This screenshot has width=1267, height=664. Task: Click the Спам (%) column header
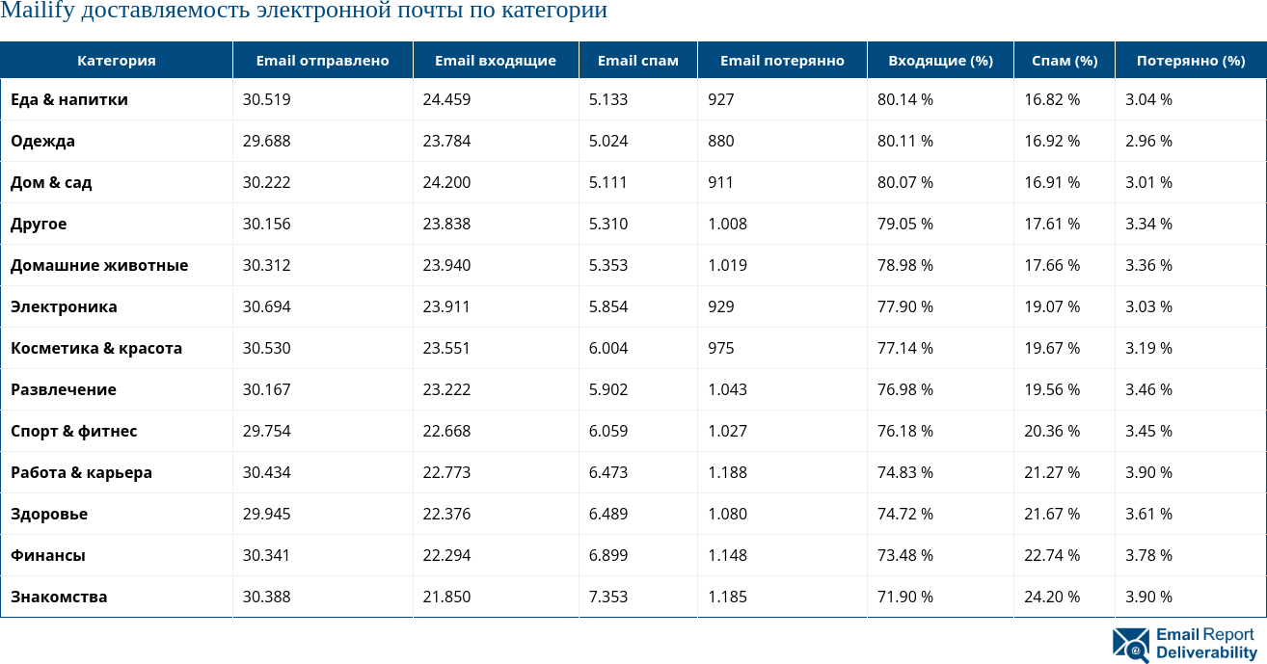[1065, 61]
